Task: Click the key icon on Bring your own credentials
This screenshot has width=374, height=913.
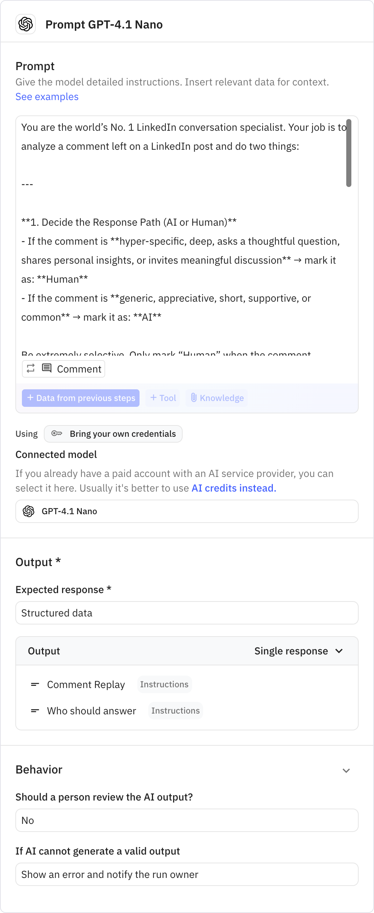Action: click(57, 434)
